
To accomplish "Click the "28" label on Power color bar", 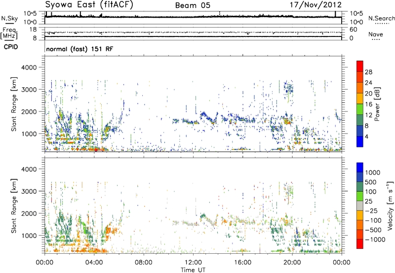I will (x=368, y=72).
